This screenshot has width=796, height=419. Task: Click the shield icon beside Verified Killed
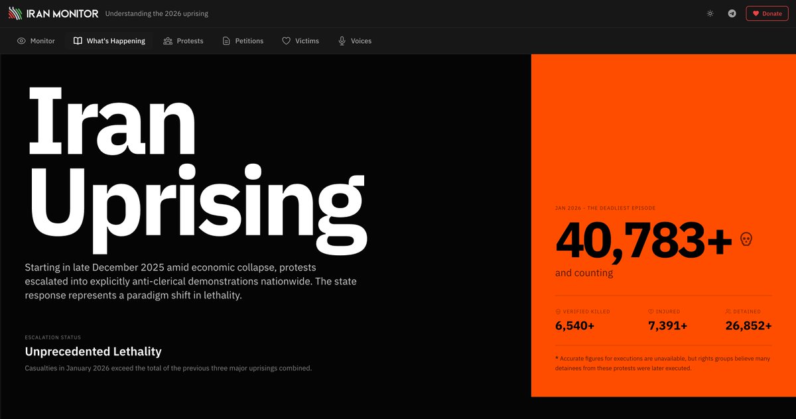click(x=558, y=312)
